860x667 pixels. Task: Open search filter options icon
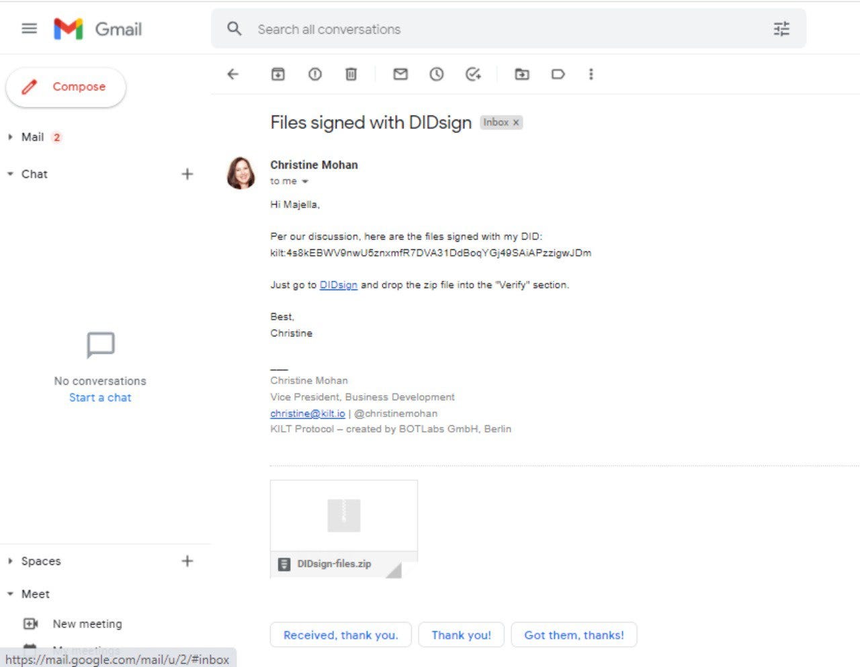point(781,29)
